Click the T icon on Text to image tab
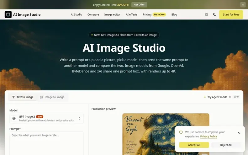 tap(13, 97)
